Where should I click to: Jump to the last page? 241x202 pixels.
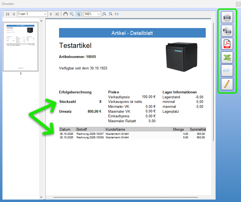[x=57, y=14]
